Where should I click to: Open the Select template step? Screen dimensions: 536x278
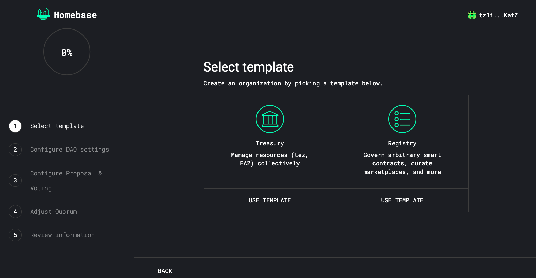[x=57, y=126]
